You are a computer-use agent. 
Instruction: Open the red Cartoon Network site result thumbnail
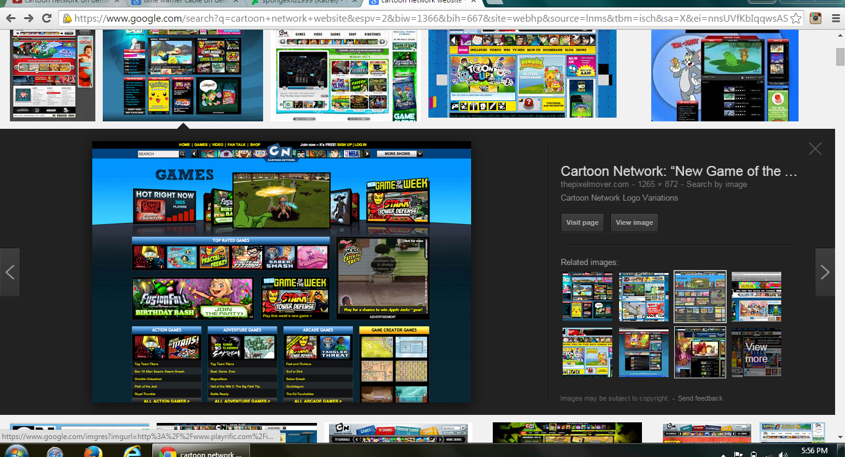[53, 76]
